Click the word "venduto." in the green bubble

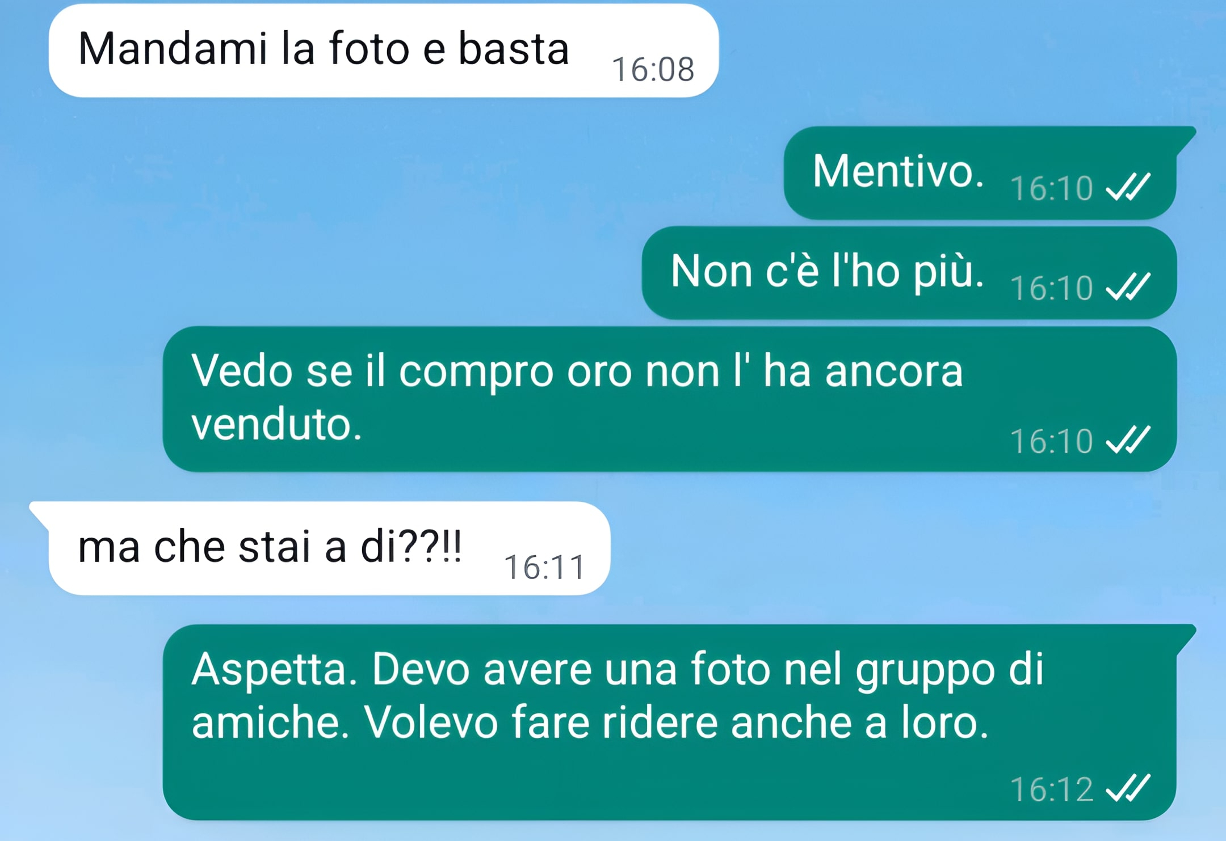(276, 425)
